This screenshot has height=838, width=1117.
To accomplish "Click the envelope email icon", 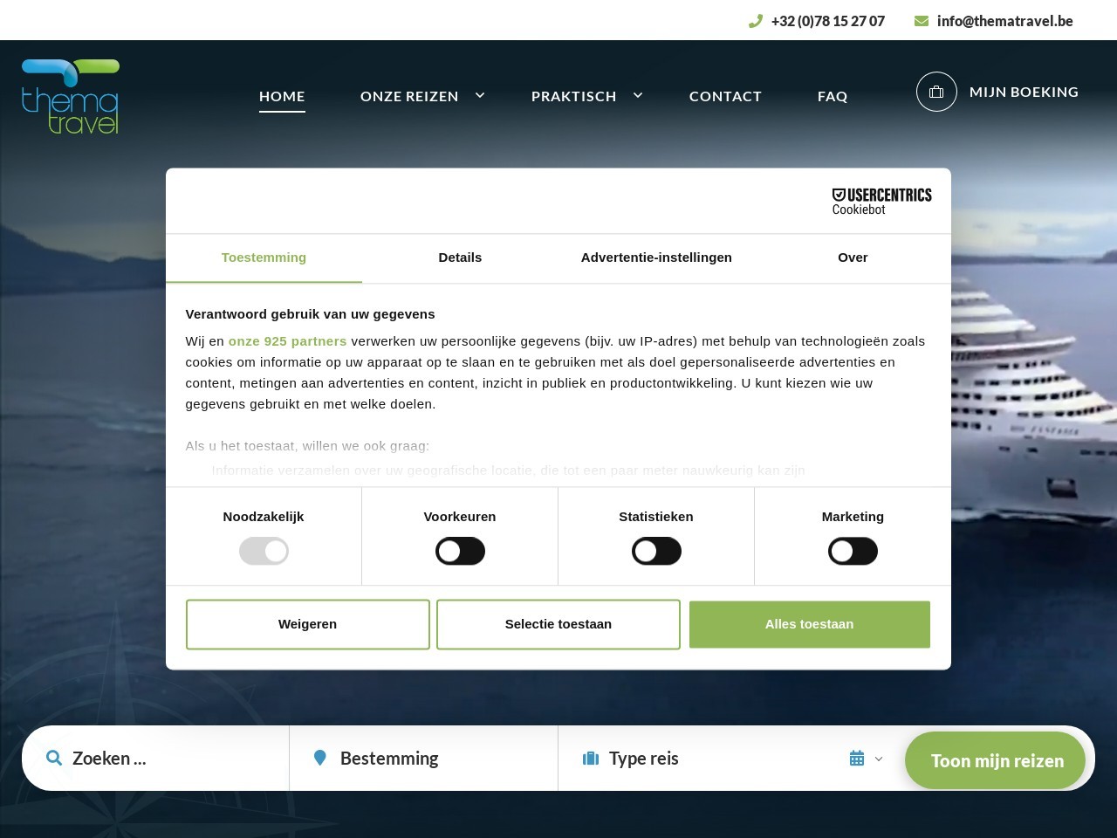I will pos(922,21).
